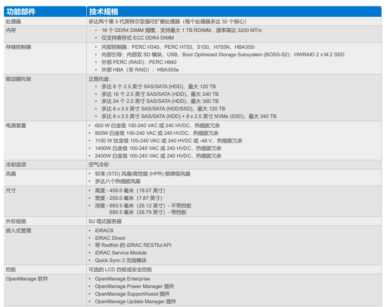
Task: Click the 外形规格 row label
Action: tap(16, 221)
